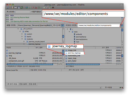Image resolution: width=129 pixels, height=96 pixels.
Task: Click the 호스트 host input field
Action: 23,12
